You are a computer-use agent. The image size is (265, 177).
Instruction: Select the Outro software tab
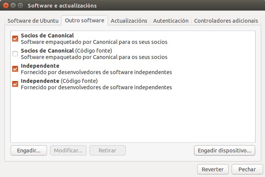click(85, 20)
